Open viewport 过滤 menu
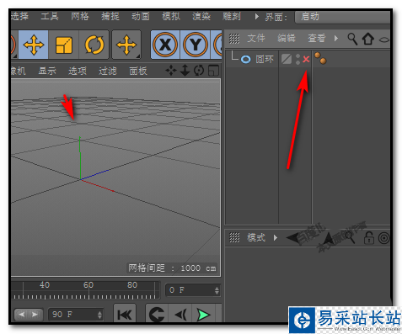The image size is (402, 334). click(108, 71)
